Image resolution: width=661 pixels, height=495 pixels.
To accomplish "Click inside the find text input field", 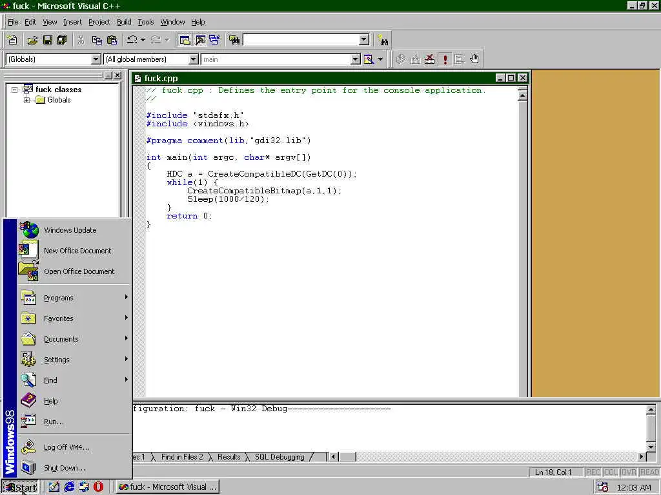I will (301, 40).
